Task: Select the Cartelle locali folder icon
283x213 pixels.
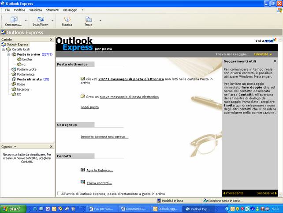Action: pyautogui.click(x=8, y=49)
